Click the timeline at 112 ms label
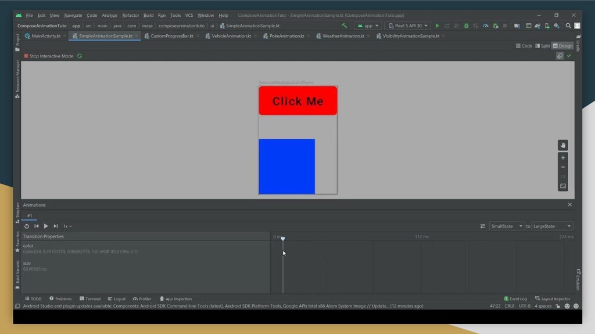595x334 pixels. click(422, 237)
